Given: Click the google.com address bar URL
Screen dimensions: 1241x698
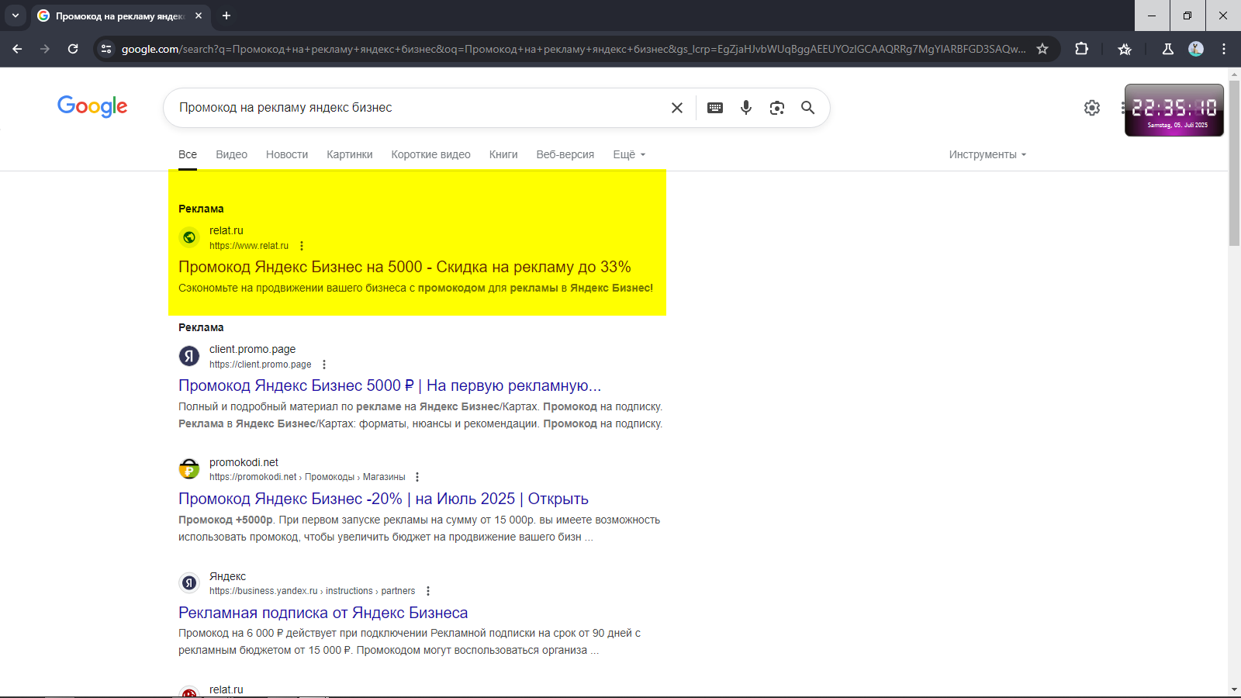Looking at the screenshot, I should (573, 49).
